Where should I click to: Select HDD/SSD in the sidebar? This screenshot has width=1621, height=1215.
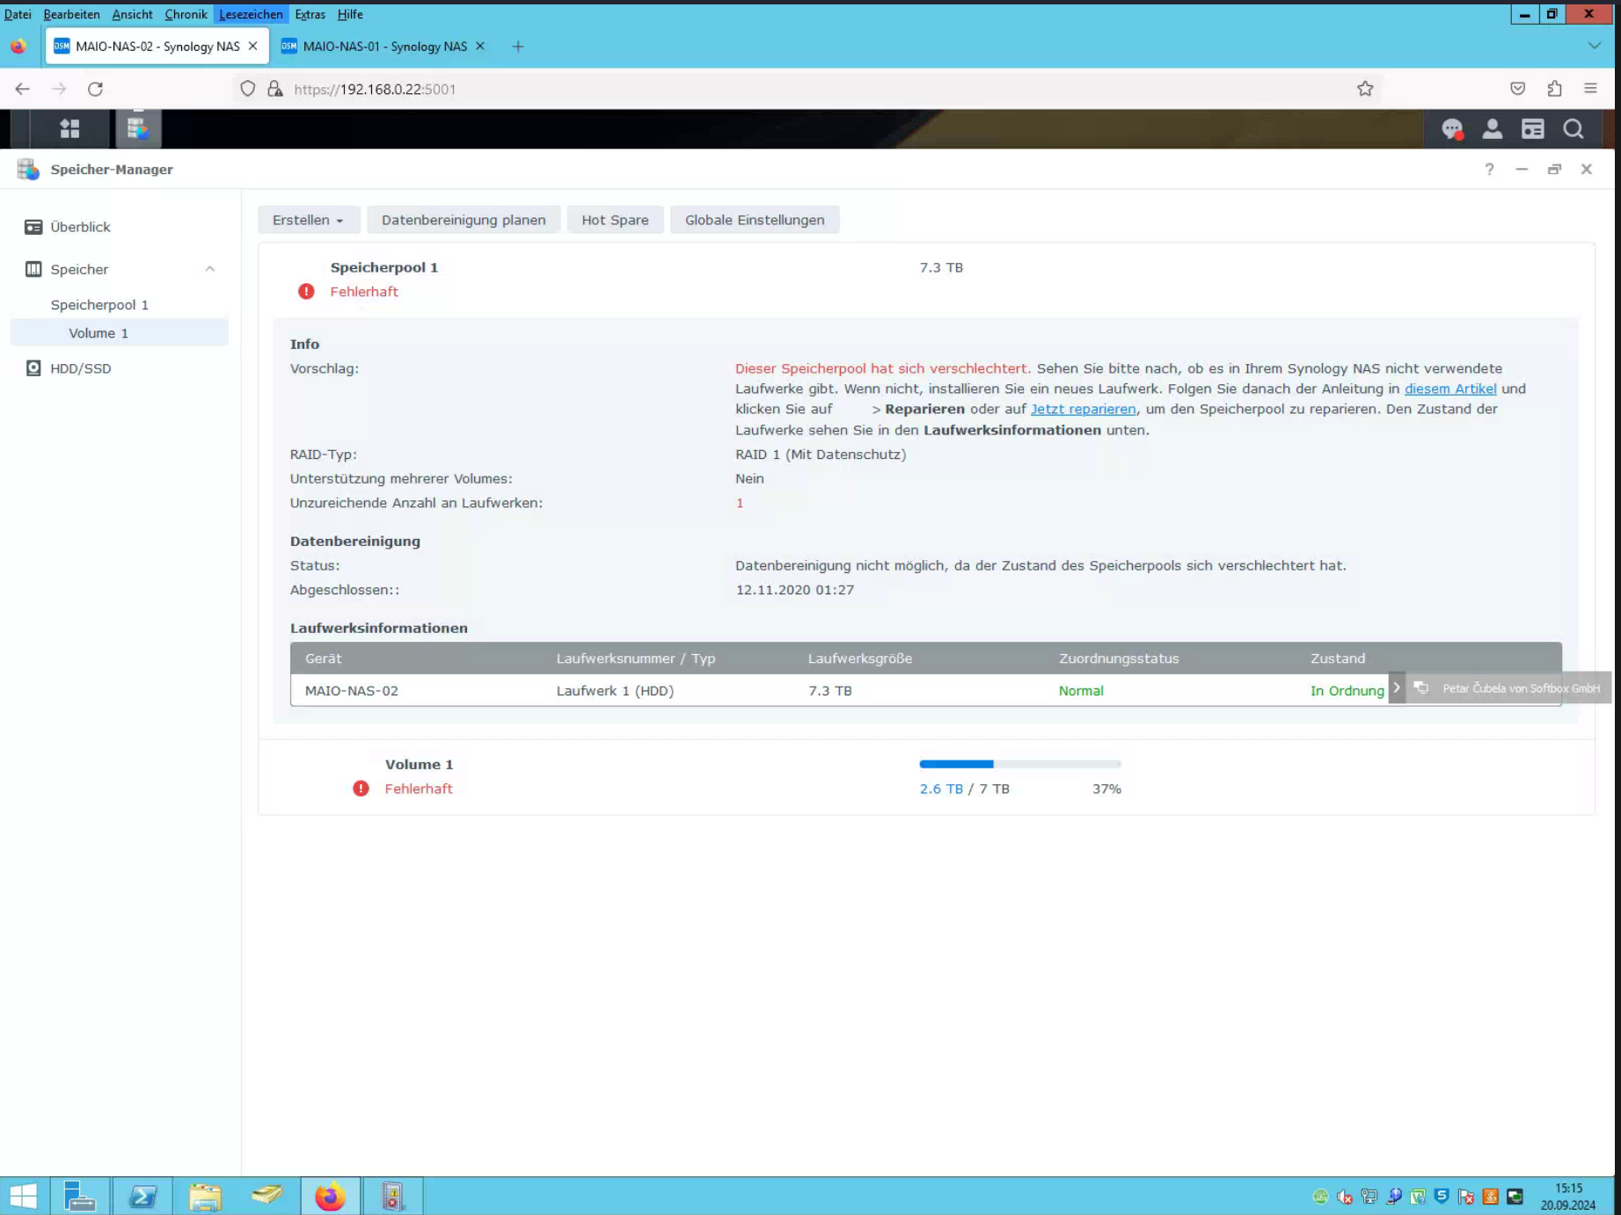[x=80, y=368]
